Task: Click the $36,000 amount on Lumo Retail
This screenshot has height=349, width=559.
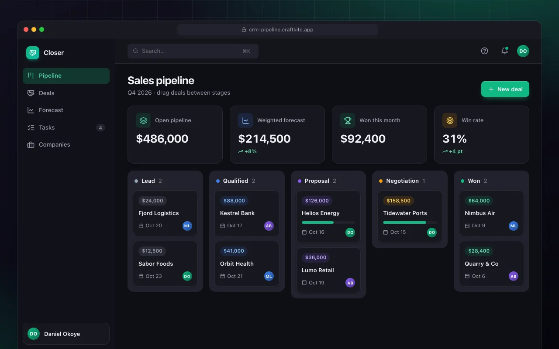Action: pyautogui.click(x=316, y=257)
